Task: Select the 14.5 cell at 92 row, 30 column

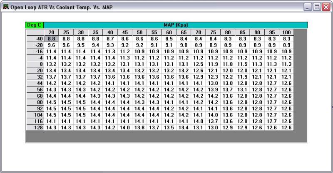Action: [x=81, y=109]
